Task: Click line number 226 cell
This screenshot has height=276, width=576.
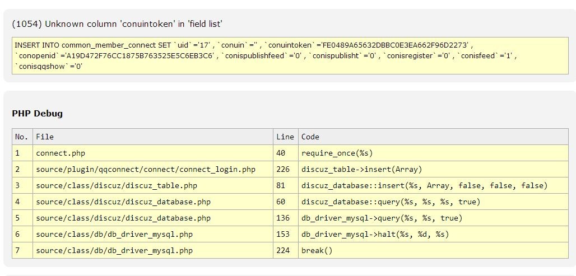Action: 283,169
